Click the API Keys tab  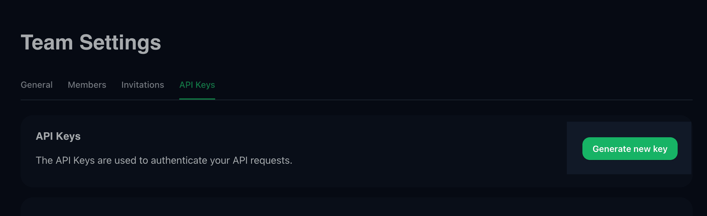point(197,85)
